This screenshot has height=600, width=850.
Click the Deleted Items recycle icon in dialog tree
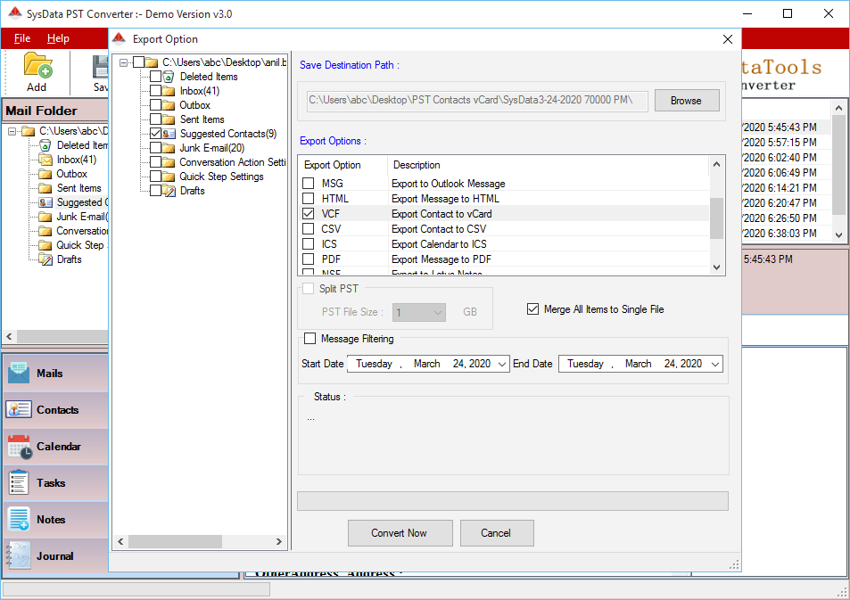169,77
